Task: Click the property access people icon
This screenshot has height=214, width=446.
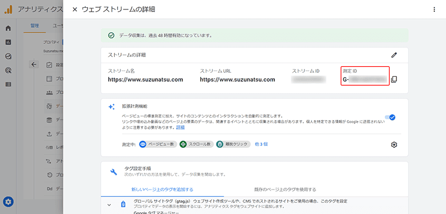Action: [x=49, y=92]
